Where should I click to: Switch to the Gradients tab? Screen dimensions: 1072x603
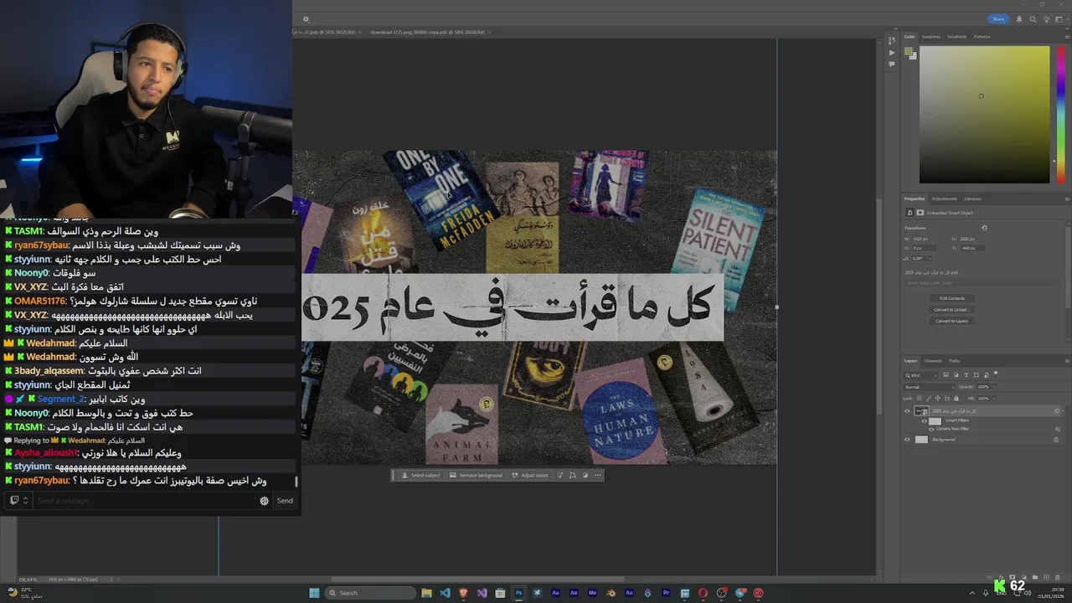[957, 37]
